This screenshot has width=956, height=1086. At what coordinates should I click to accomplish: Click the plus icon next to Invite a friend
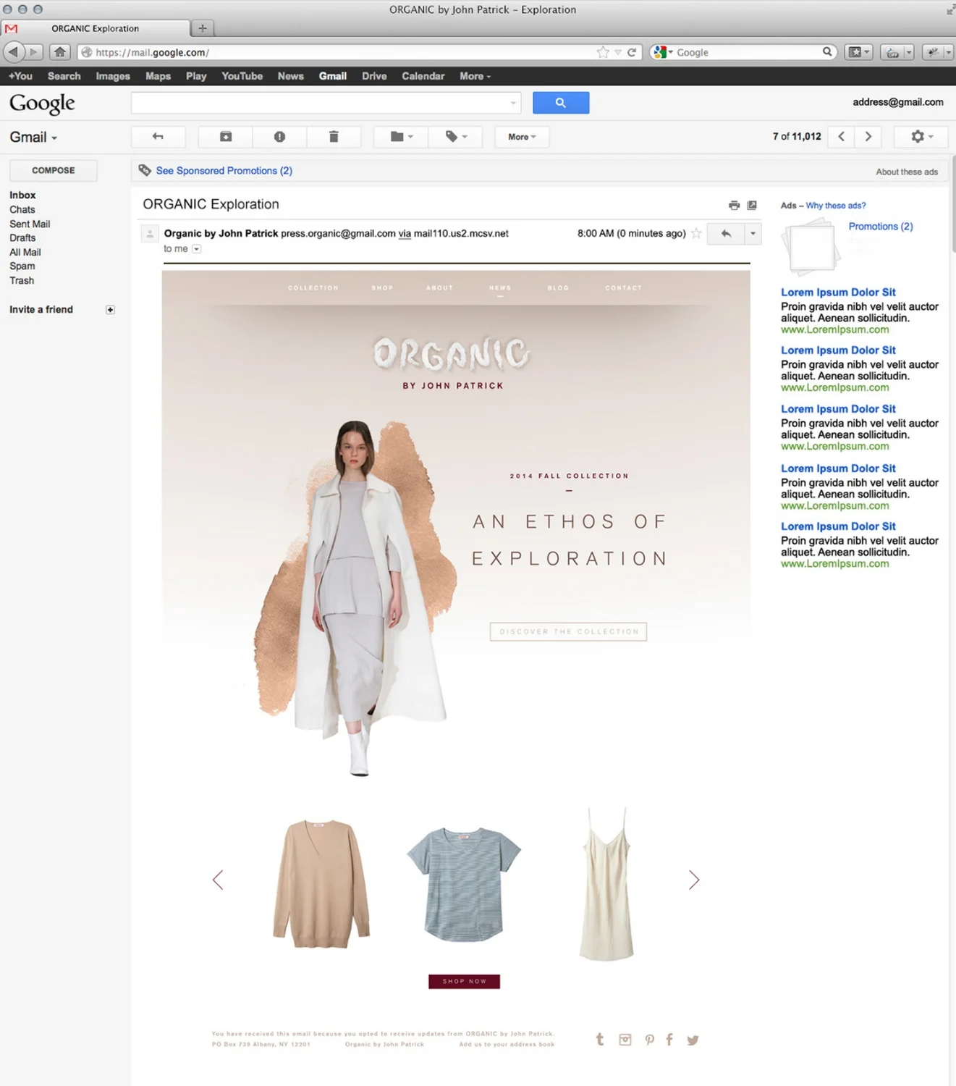(110, 310)
